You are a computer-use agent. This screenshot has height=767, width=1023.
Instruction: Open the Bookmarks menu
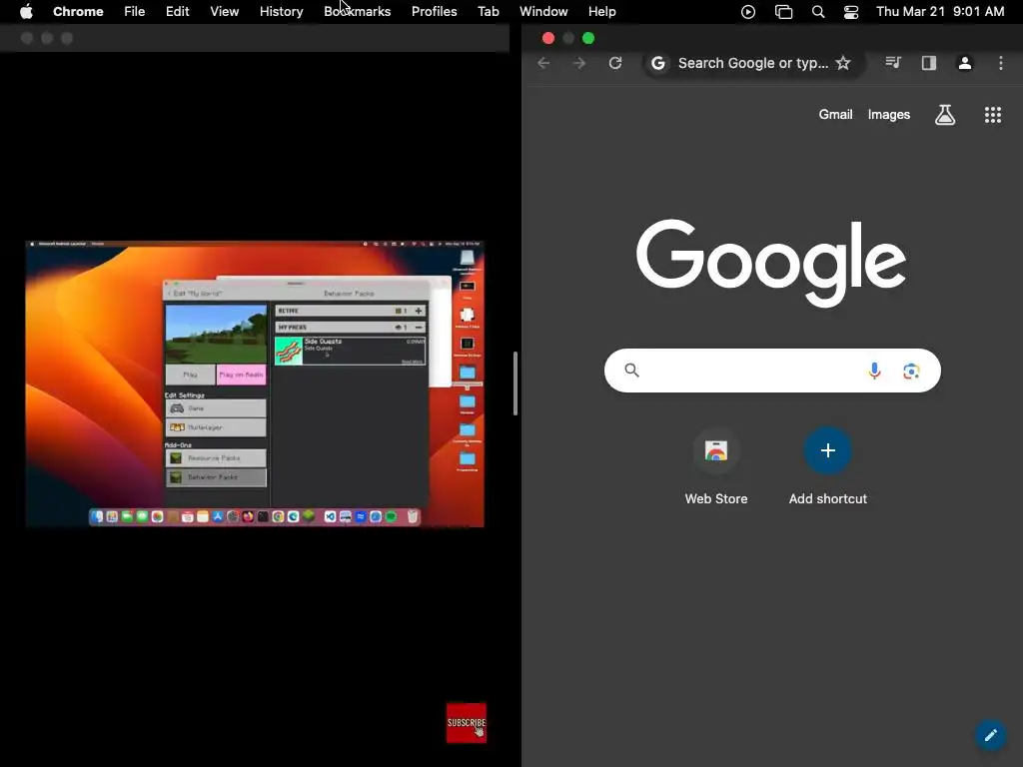coord(357,11)
